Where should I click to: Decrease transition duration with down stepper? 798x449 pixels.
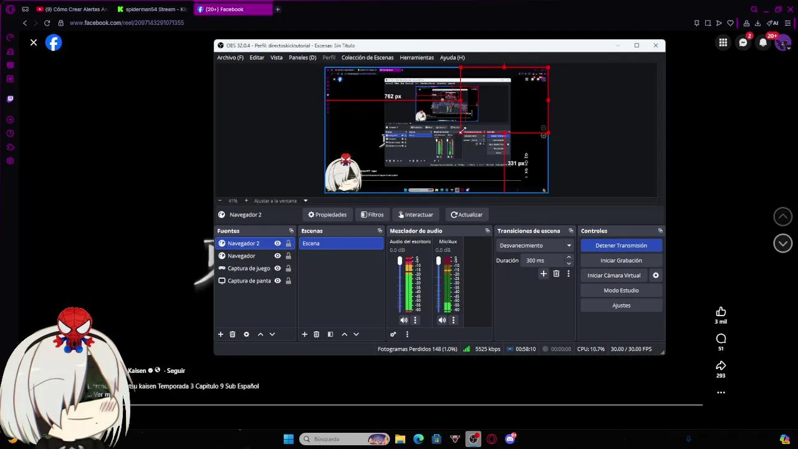click(x=569, y=263)
